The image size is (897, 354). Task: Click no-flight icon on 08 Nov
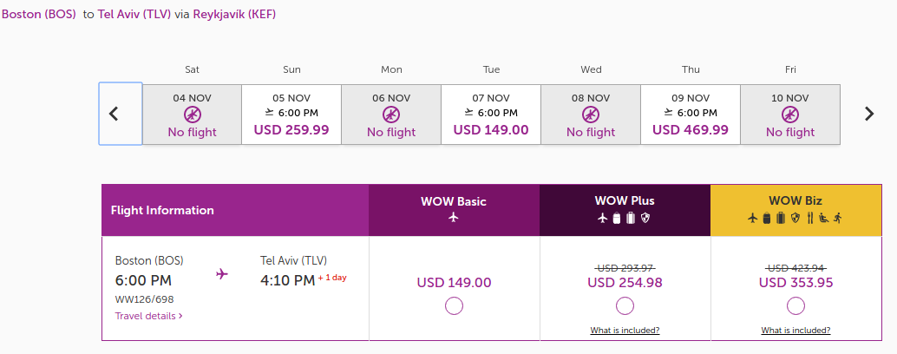click(591, 115)
